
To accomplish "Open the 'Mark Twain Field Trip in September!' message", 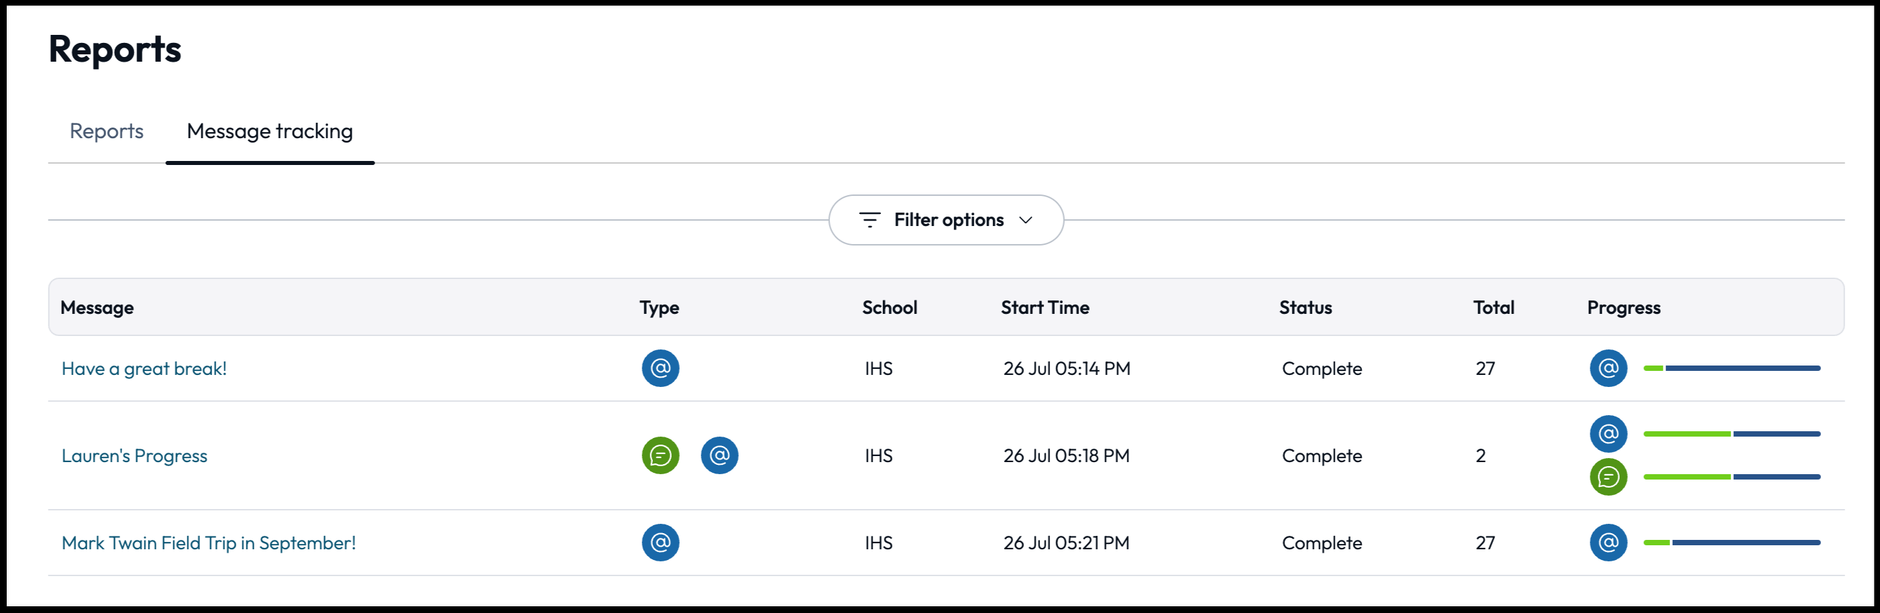I will [x=209, y=542].
